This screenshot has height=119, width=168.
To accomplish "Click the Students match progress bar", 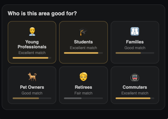I will 83,53.
